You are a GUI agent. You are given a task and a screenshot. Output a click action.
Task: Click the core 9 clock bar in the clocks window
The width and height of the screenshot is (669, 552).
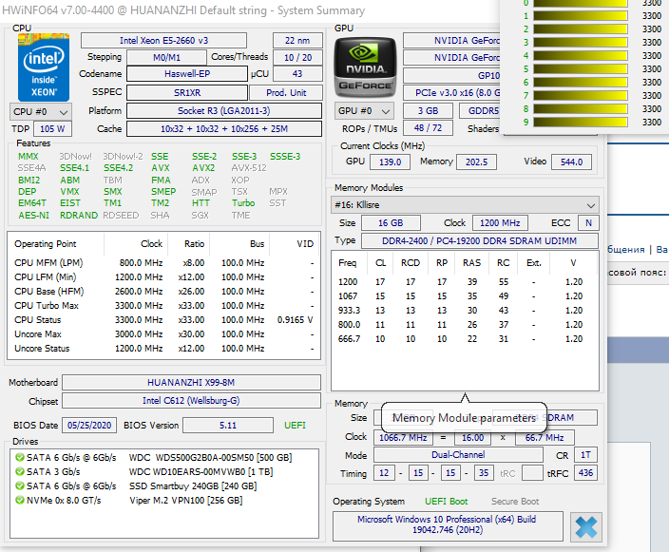(x=581, y=123)
